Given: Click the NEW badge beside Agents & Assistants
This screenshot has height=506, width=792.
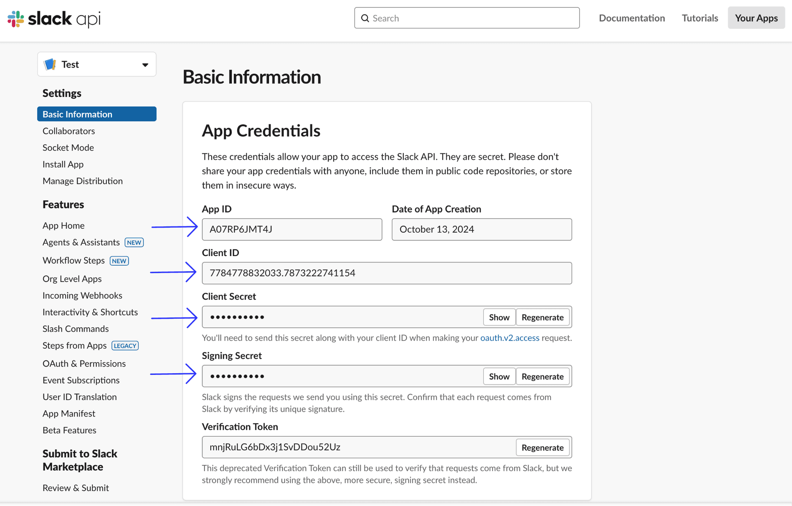Looking at the screenshot, I should [134, 242].
